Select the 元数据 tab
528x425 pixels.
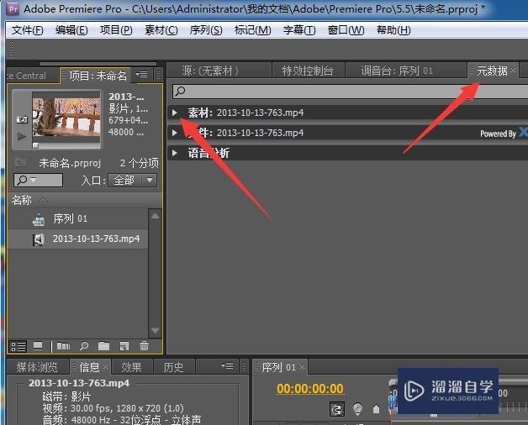492,71
